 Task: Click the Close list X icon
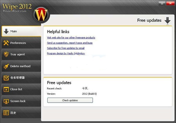(x=6, y=90)
